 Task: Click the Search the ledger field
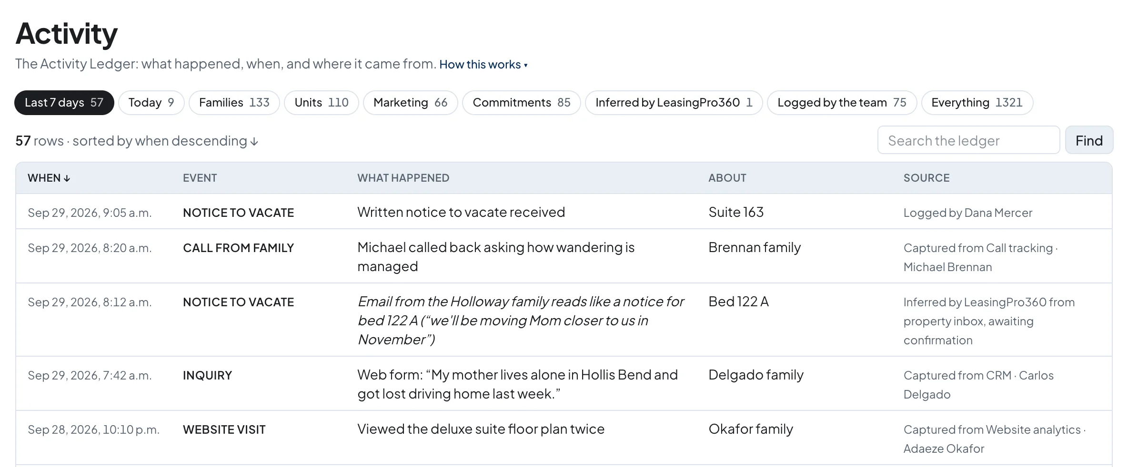click(968, 140)
